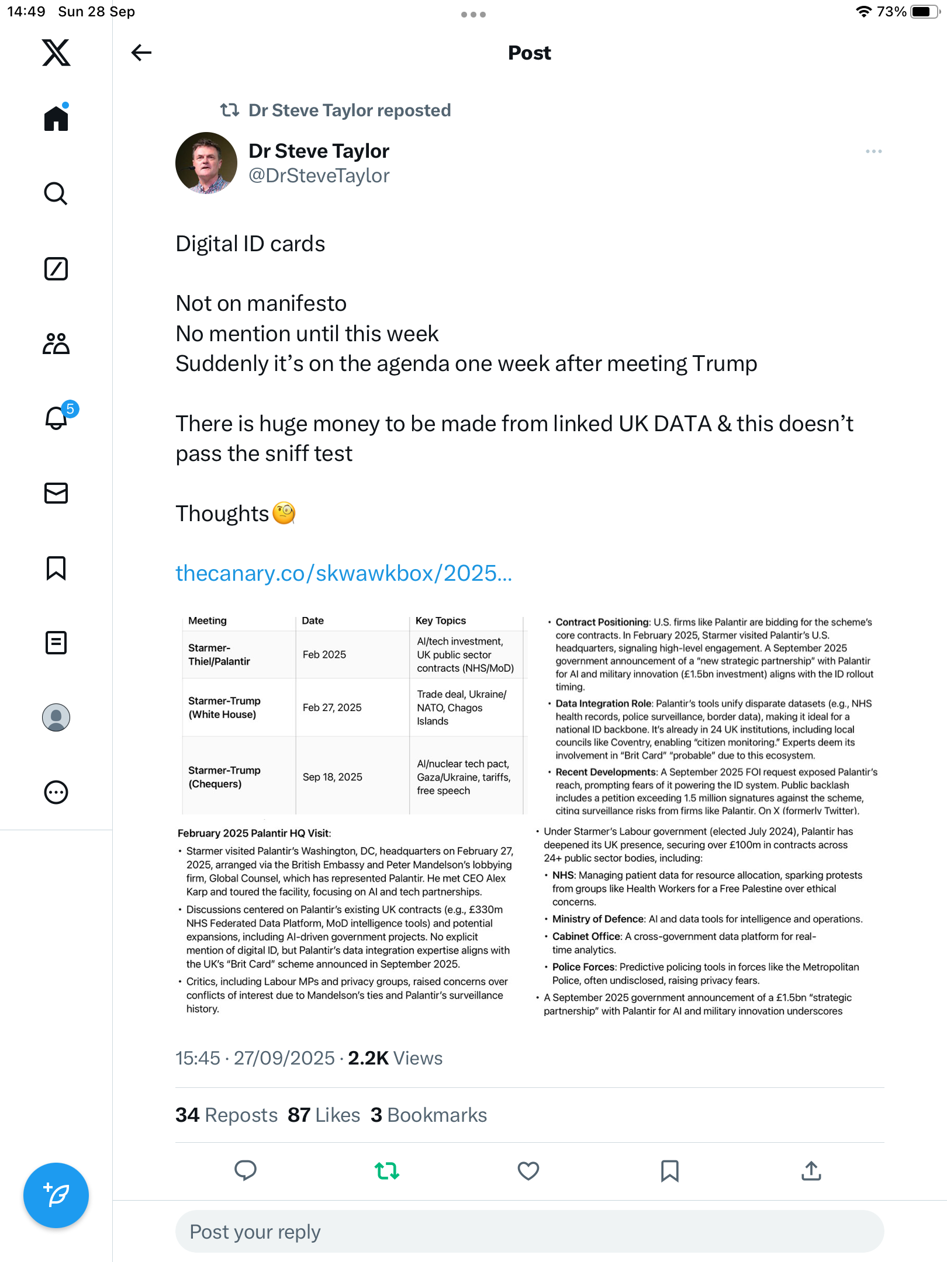Viewport: 947px width, 1262px height.
Task: Open Grok from the sidebar
Action: [x=56, y=269]
